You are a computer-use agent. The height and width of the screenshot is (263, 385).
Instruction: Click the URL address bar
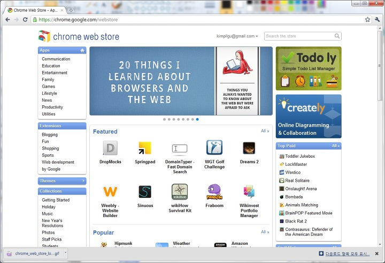pyautogui.click(x=198, y=20)
